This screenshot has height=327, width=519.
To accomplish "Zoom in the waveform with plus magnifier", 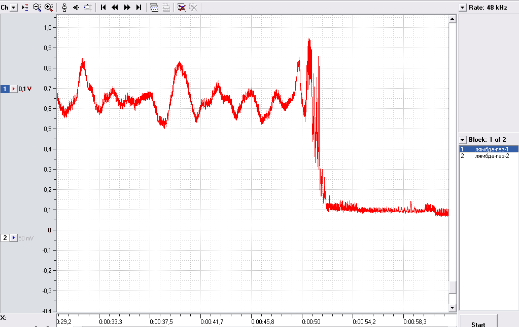I will tap(49, 7).
